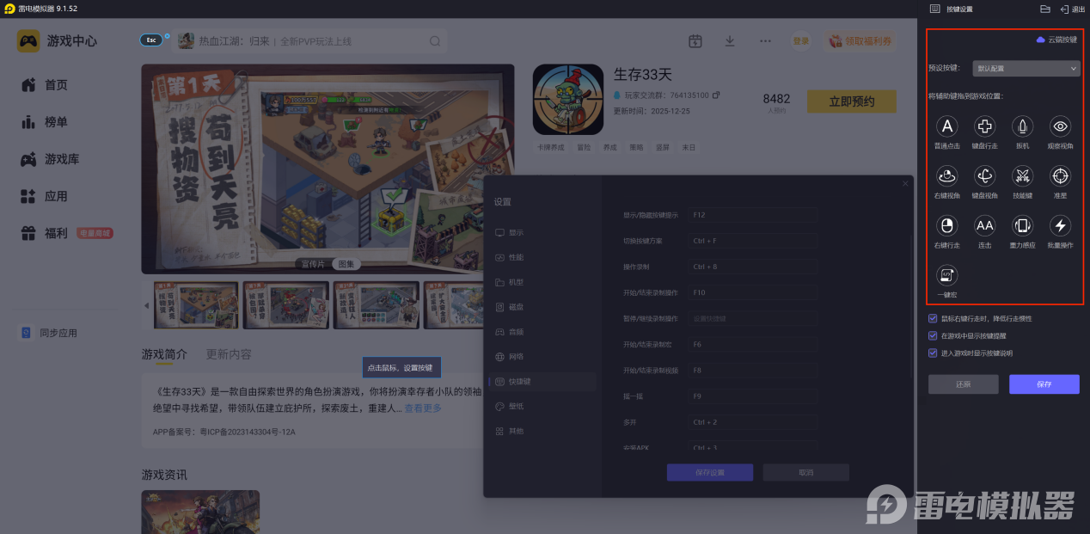Viewport: 1090px width, 534px height.
Task: Click 领取福利券 coupon button
Action: 860,40
